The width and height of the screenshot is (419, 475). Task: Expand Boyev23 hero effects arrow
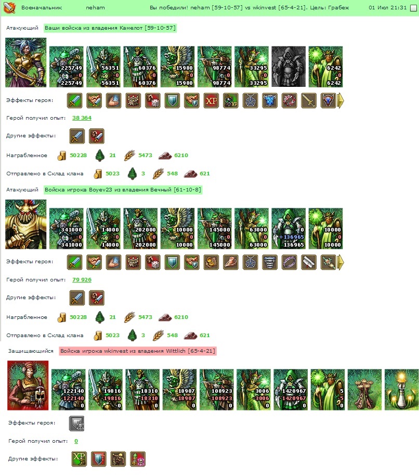point(341,262)
